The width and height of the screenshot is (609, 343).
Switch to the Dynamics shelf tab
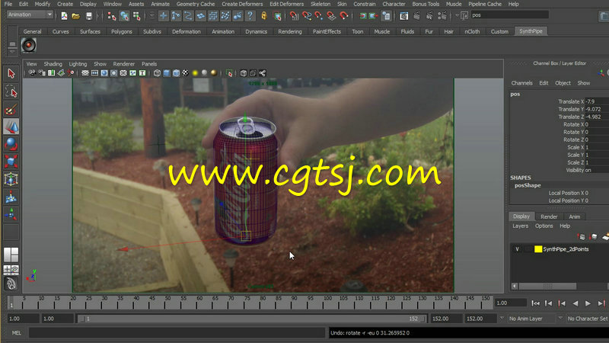point(256,31)
